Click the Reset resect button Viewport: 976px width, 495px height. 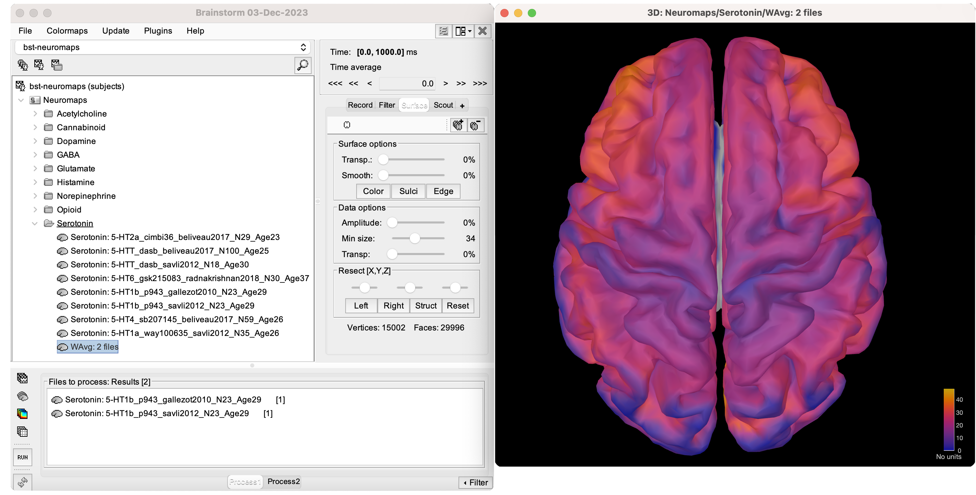click(x=457, y=305)
